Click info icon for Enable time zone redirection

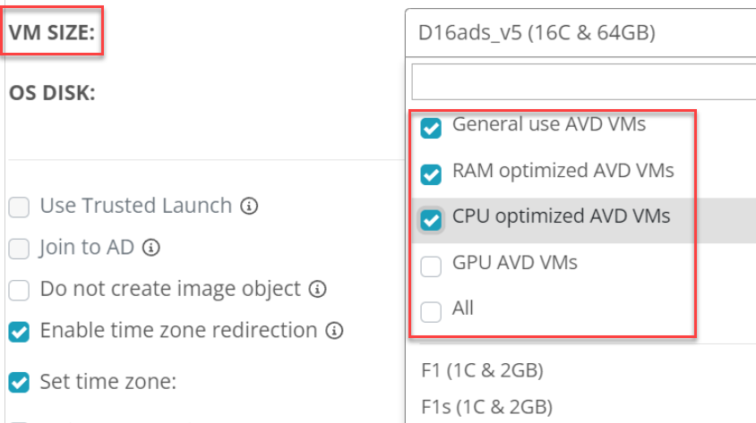tap(334, 331)
